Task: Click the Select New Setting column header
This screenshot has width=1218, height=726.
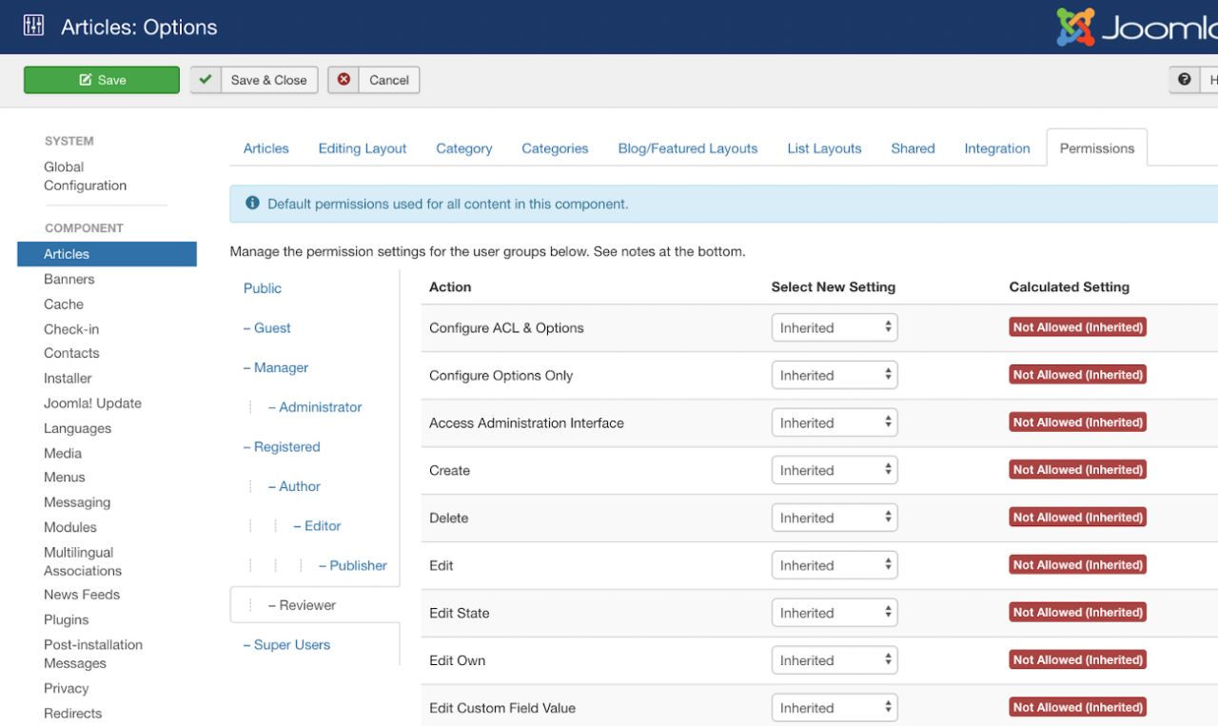Action: [834, 287]
